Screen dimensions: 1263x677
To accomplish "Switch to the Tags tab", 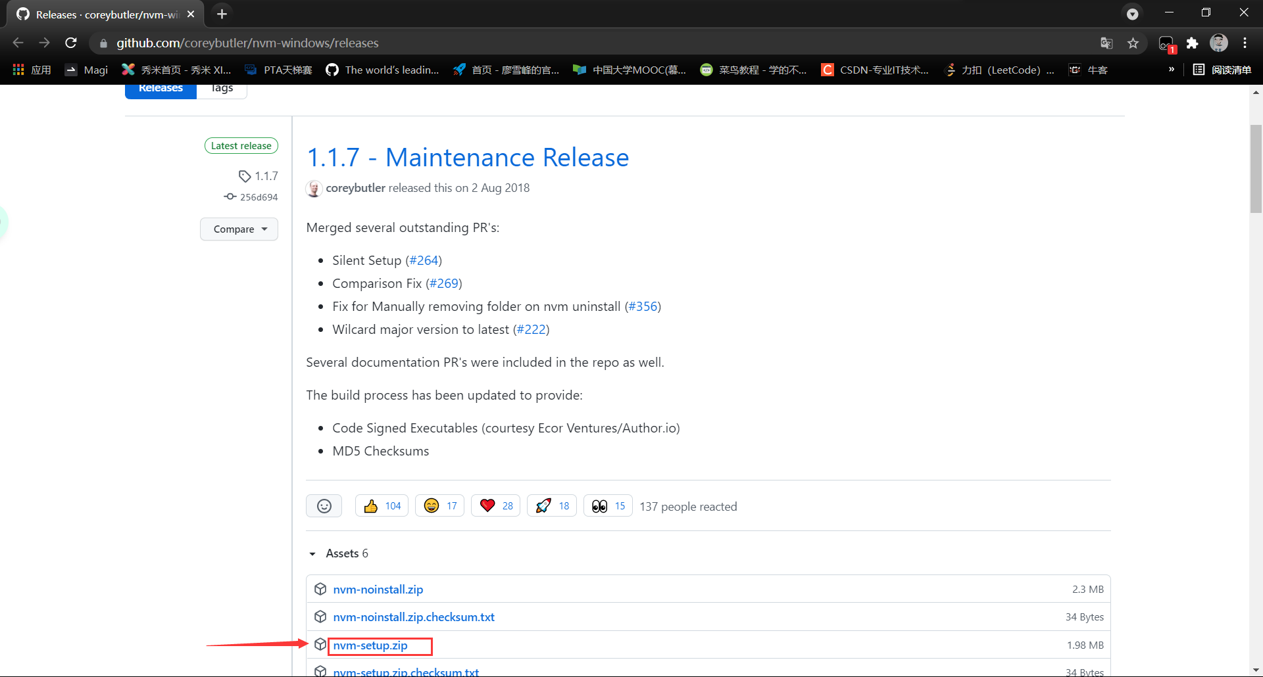I will (x=222, y=91).
